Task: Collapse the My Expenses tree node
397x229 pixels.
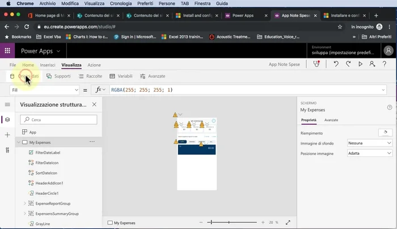Action: click(19, 142)
